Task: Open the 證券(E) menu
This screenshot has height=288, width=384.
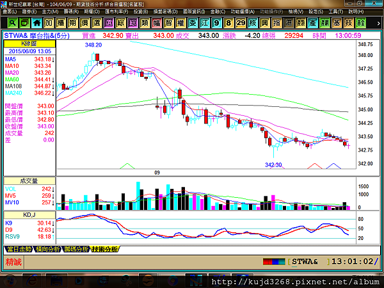Action: pos(29,12)
